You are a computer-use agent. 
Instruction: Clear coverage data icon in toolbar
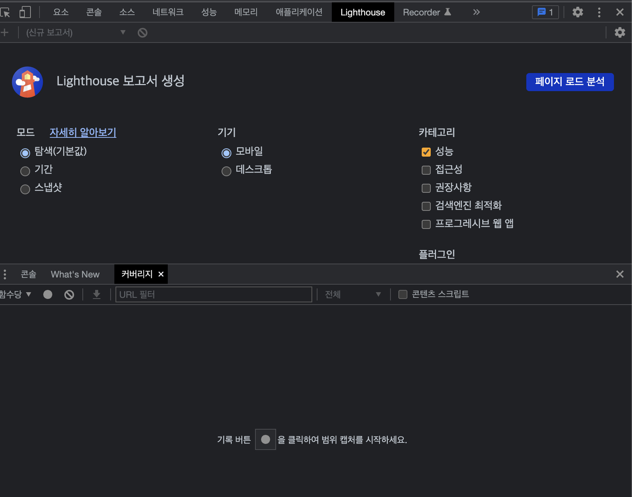pyautogui.click(x=69, y=294)
